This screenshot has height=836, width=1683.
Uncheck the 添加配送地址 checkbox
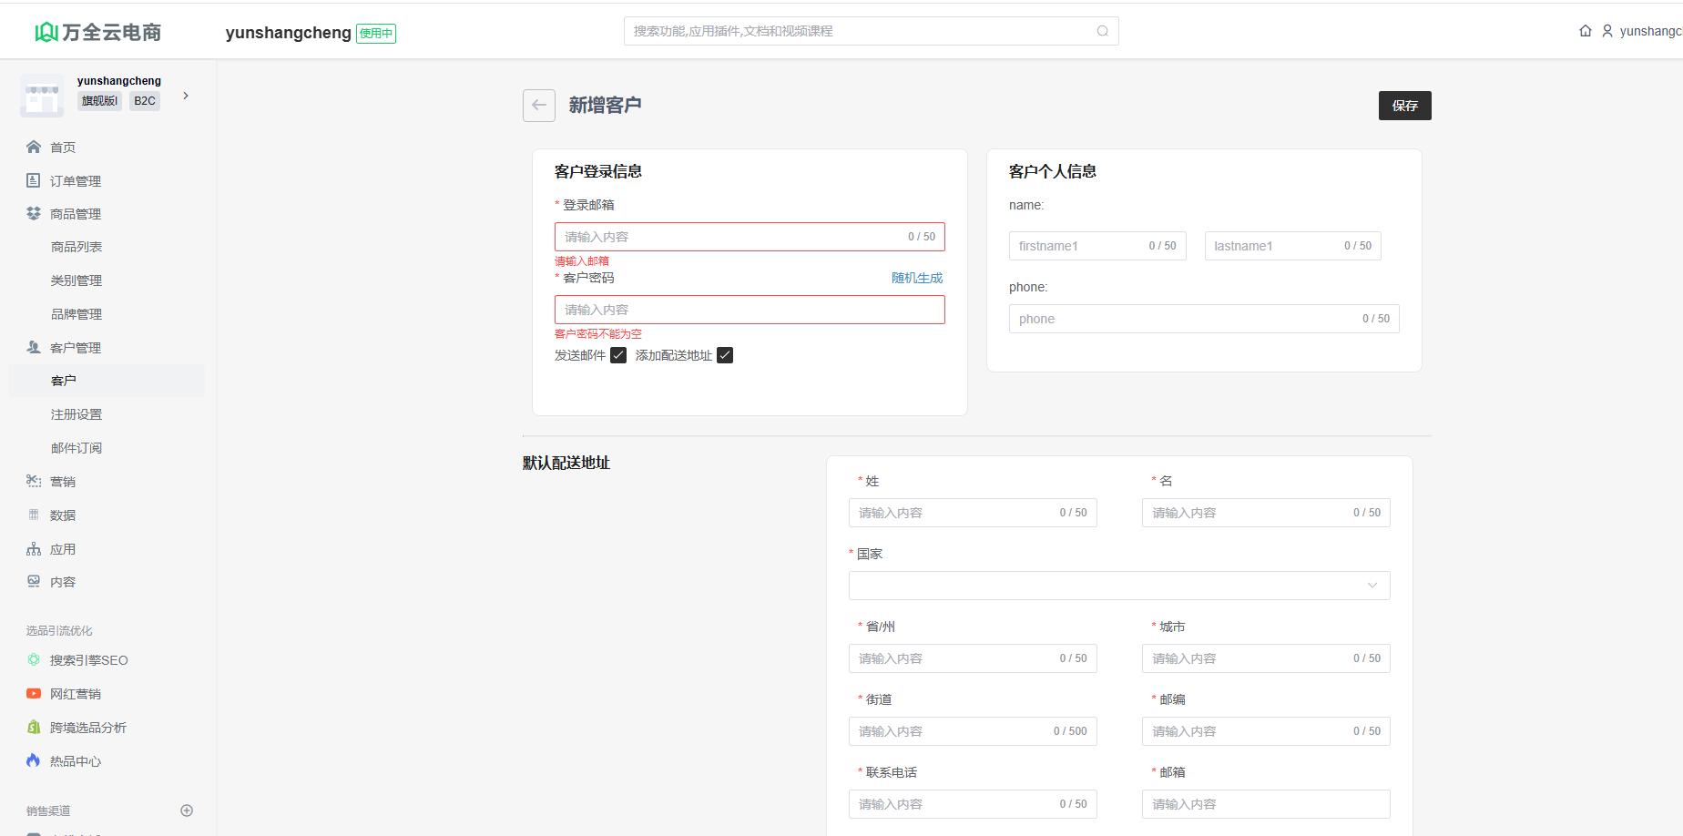(725, 355)
